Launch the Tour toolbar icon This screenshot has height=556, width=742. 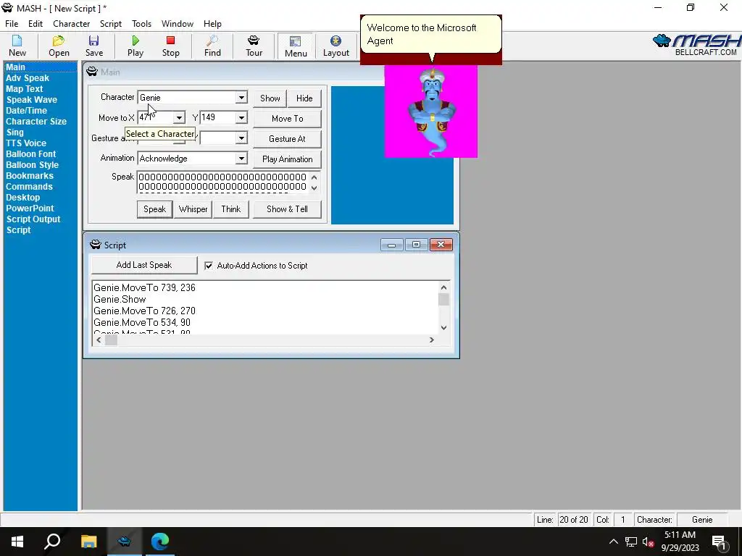(x=254, y=46)
